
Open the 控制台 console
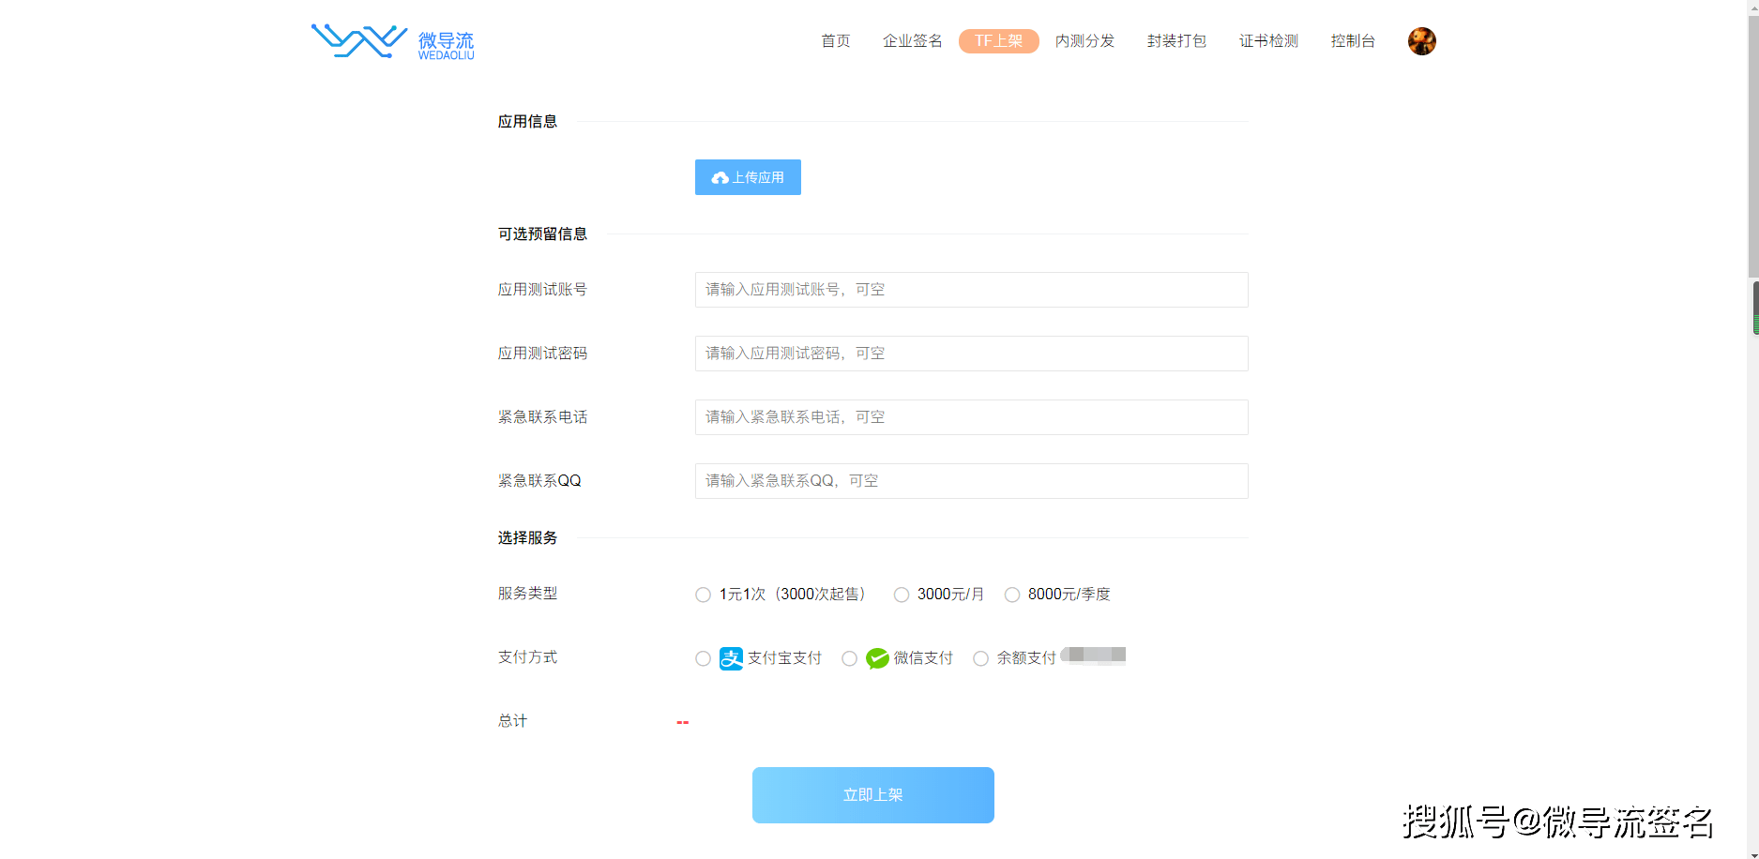(1353, 41)
